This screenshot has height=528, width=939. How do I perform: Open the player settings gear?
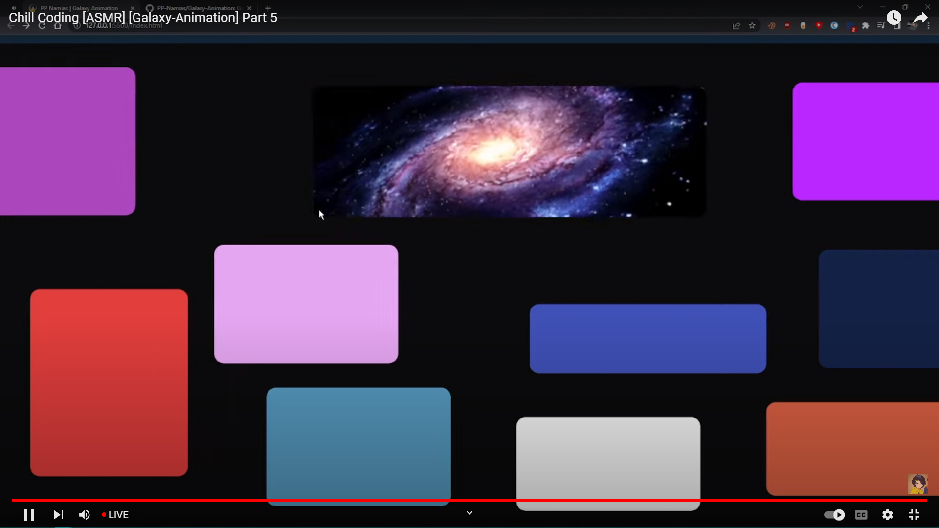tap(888, 515)
